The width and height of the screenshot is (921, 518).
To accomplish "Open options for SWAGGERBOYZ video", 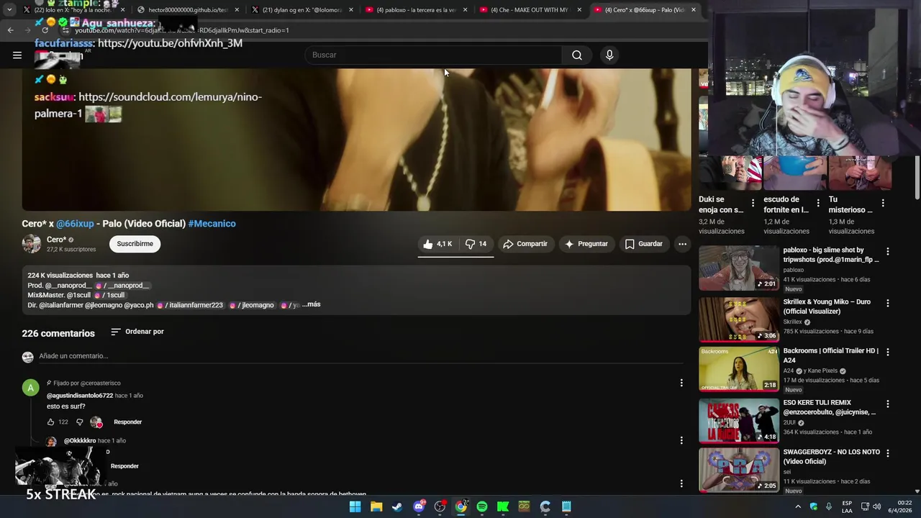I will [x=888, y=453].
